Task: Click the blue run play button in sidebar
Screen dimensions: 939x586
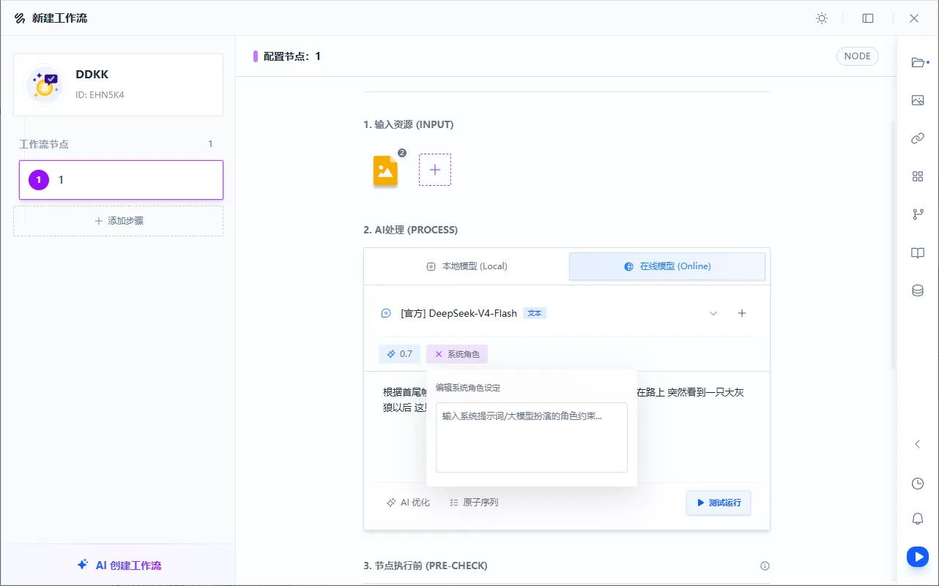Action: pyautogui.click(x=918, y=557)
